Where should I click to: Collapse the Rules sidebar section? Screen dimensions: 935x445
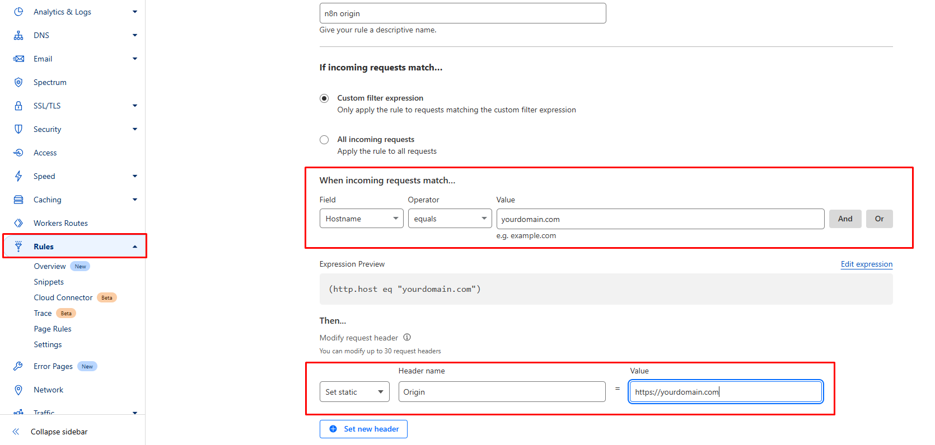135,247
